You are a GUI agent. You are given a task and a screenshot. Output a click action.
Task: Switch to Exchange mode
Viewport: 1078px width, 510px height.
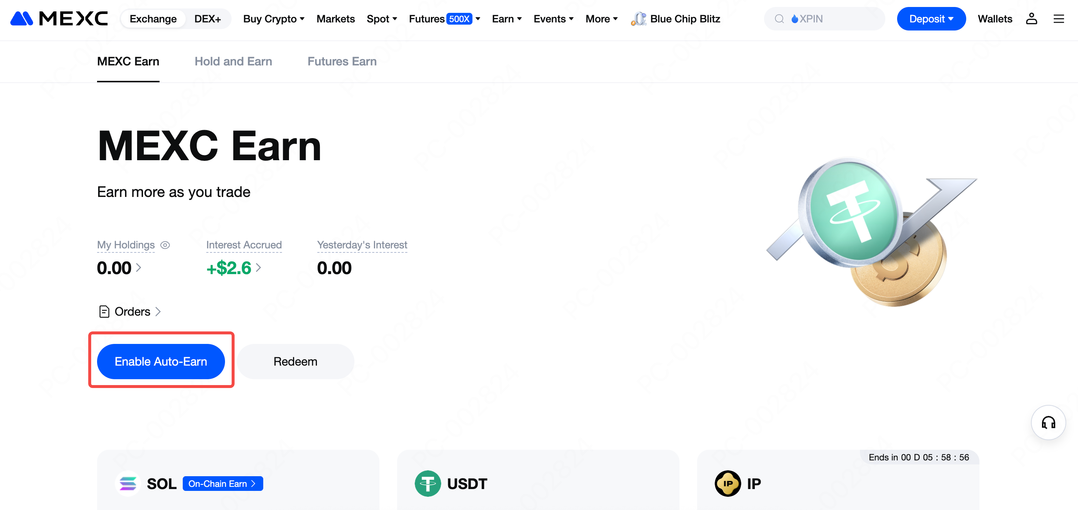click(x=153, y=19)
